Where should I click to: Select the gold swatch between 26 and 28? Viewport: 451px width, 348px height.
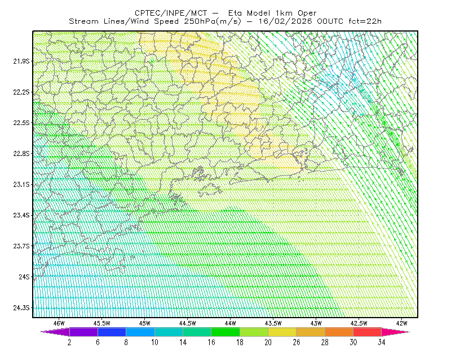point(311,332)
